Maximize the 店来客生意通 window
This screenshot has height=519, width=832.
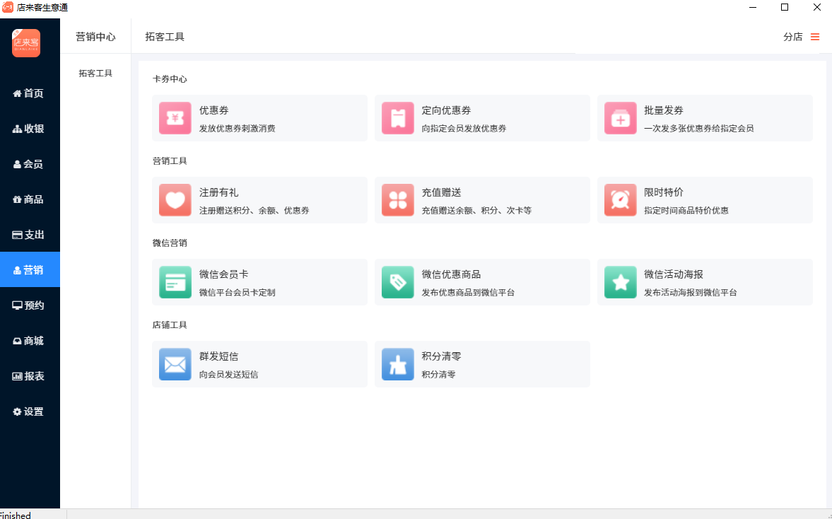[x=784, y=8]
